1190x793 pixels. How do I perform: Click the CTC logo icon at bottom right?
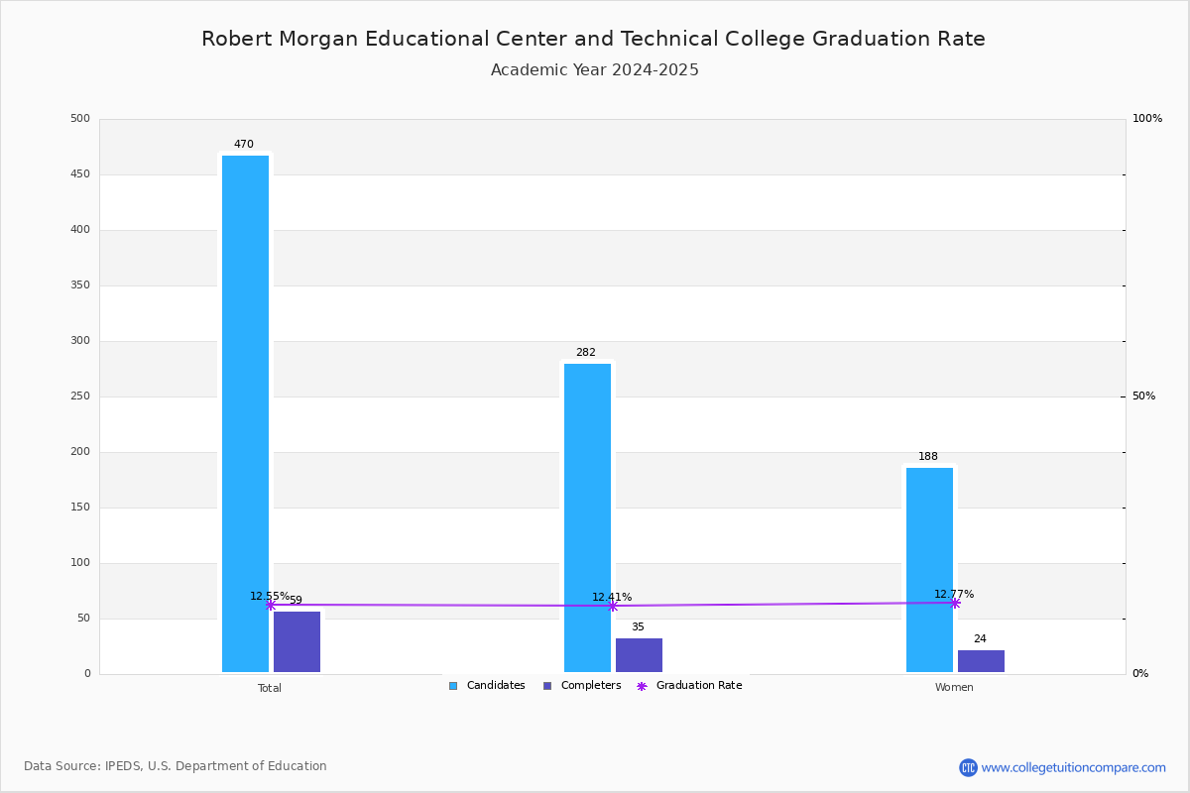(968, 767)
